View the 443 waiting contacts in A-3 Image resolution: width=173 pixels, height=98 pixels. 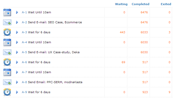click(122, 32)
